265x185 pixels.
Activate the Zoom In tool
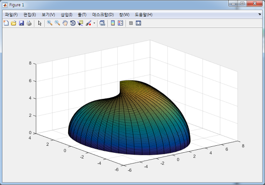(x=50, y=23)
